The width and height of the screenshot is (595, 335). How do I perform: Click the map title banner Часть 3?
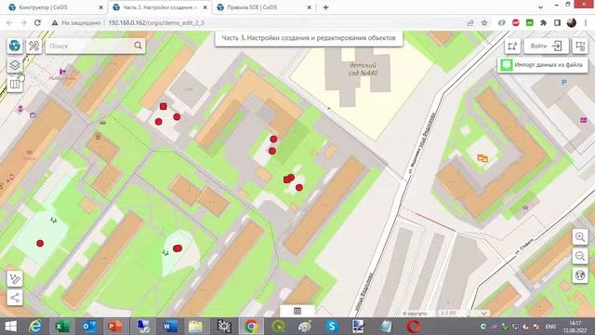point(309,38)
